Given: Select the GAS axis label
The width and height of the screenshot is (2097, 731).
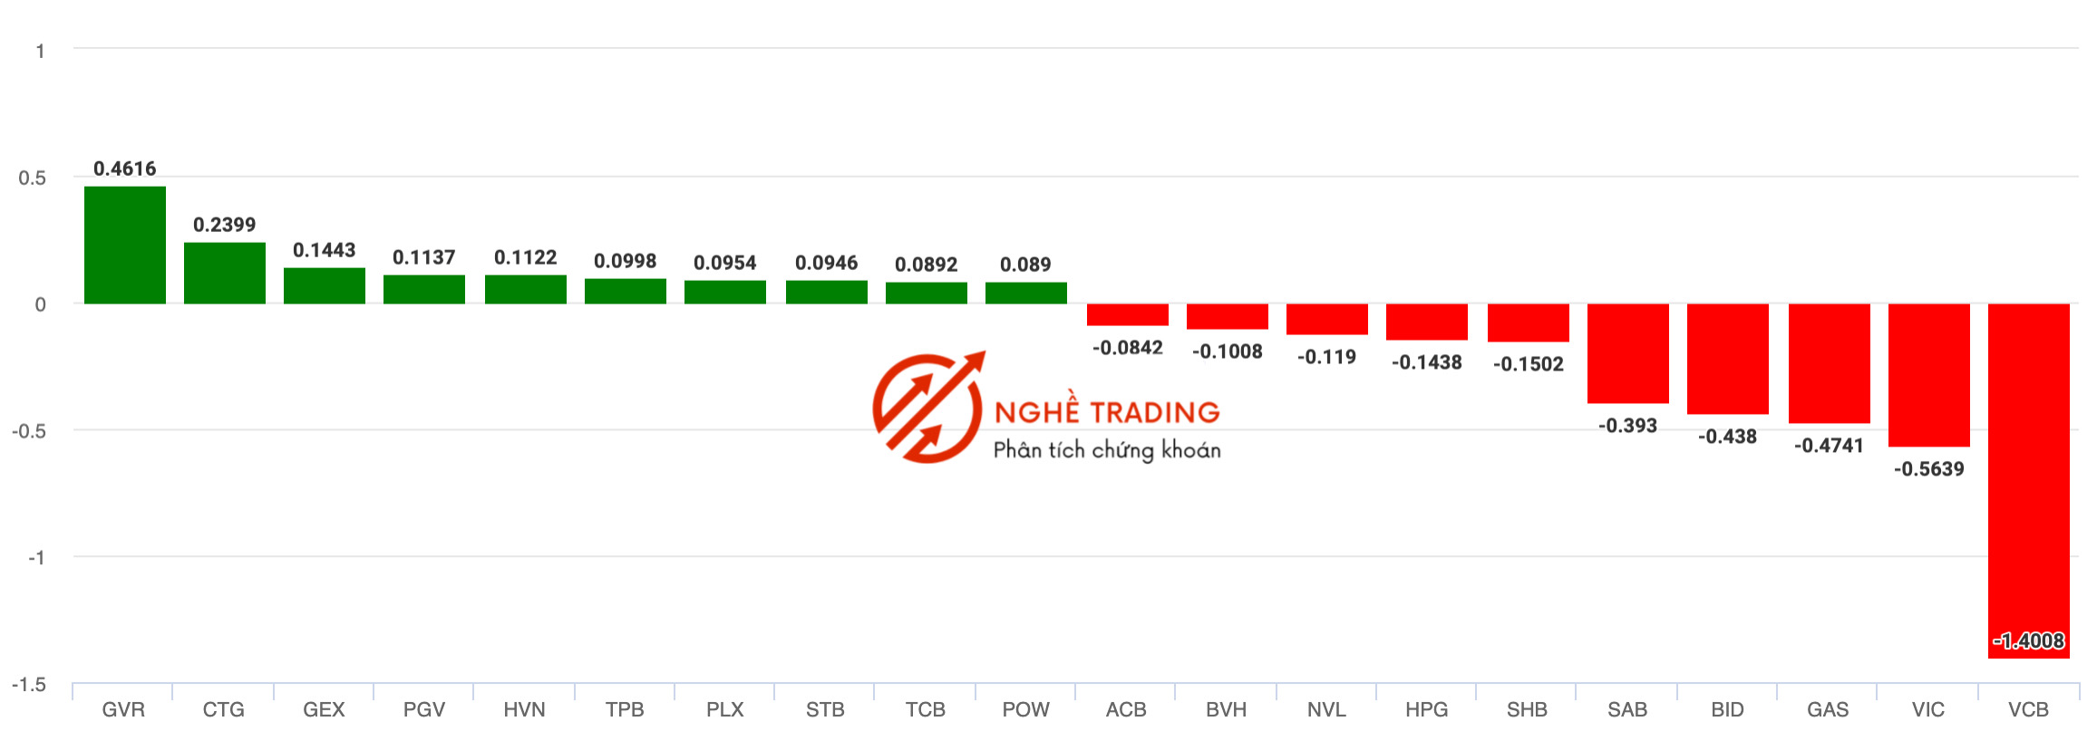Looking at the screenshot, I should point(1828,710).
